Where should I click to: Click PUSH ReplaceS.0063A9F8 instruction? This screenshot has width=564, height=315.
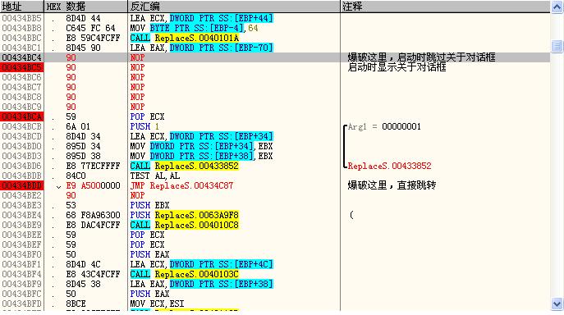[184, 215]
